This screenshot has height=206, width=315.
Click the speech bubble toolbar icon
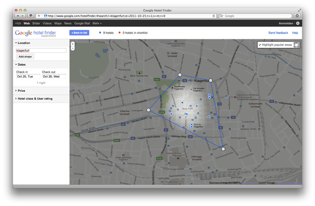[30, 16]
